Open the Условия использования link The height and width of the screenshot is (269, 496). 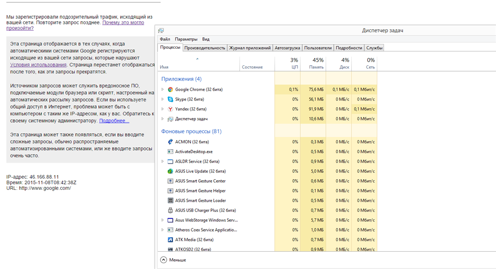[x=38, y=65]
